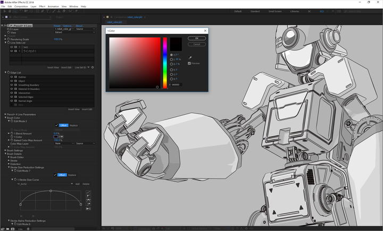Viewport: 383px width, 231px height.
Task: Click the eyedropper in the Color dialog
Action: click(190, 57)
